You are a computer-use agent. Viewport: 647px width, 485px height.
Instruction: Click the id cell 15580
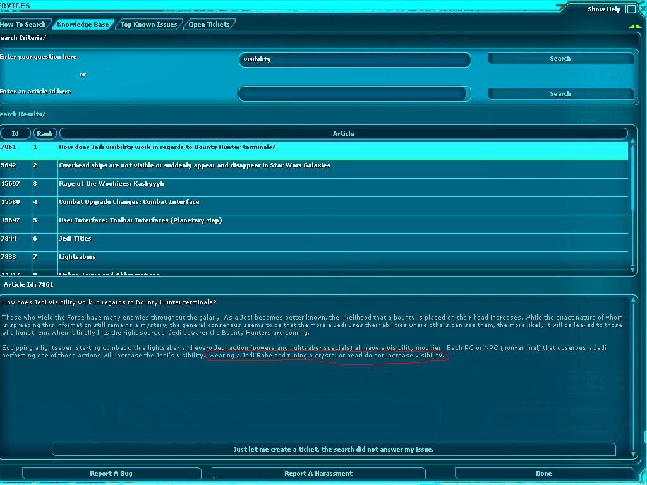click(16, 207)
